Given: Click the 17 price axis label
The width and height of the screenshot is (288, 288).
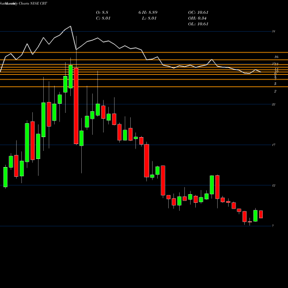Looking at the screenshot, I should 274,145.
